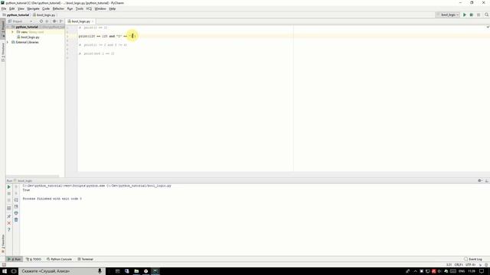The height and width of the screenshot is (275, 490).
Task: Click the Pause Output icon in the Run panel
Action: [8, 200]
